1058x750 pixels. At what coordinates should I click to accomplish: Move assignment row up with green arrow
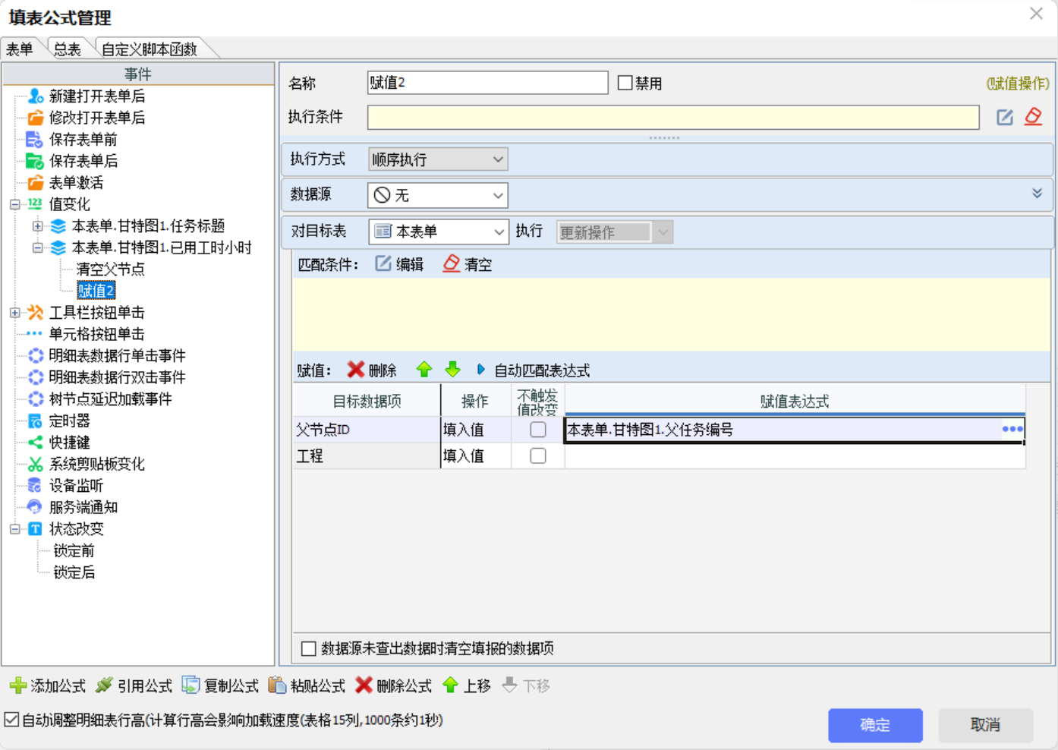pos(424,370)
